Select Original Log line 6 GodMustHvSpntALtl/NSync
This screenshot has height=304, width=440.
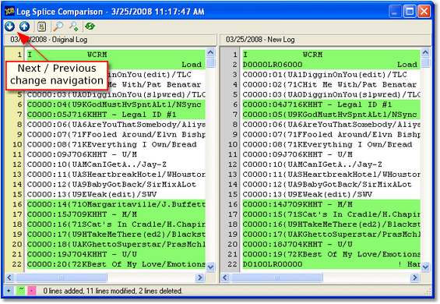point(116,104)
